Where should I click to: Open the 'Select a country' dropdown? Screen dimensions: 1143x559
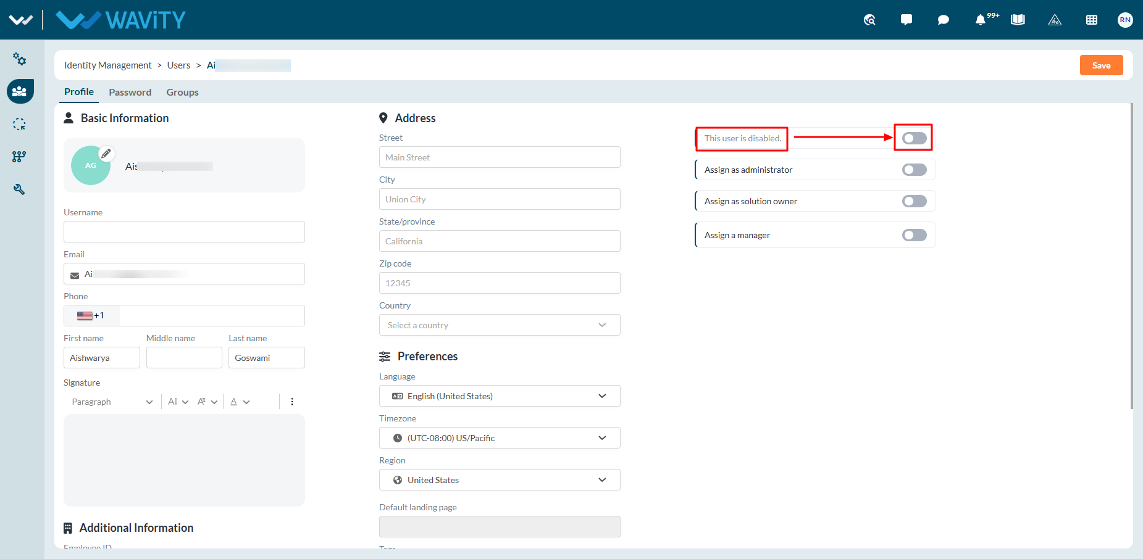(500, 325)
